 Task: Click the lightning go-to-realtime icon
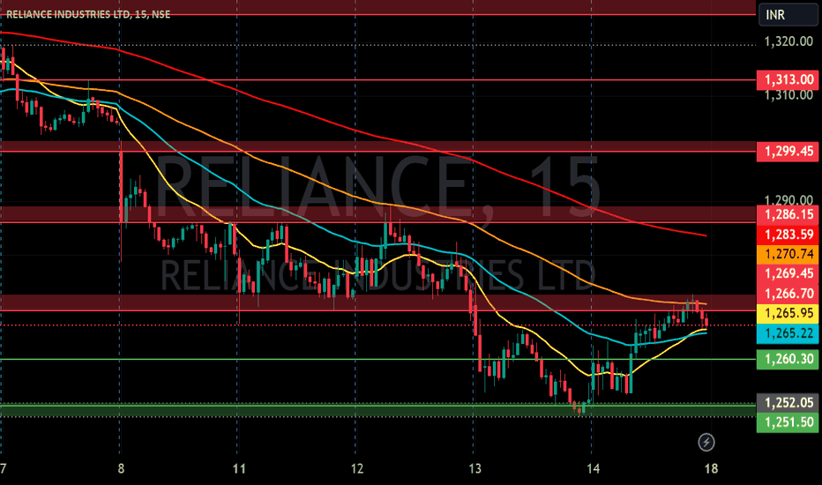706,442
